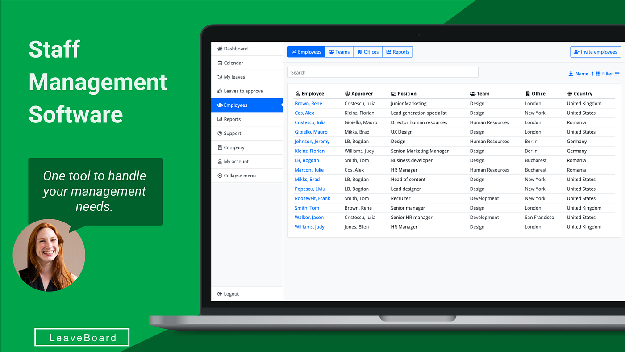Click the thumbs-up Leaves to approve icon
The width and height of the screenshot is (625, 352).
pos(220,91)
